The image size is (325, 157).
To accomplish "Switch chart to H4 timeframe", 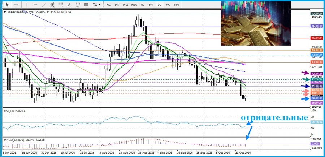I will (x=151, y=5).
